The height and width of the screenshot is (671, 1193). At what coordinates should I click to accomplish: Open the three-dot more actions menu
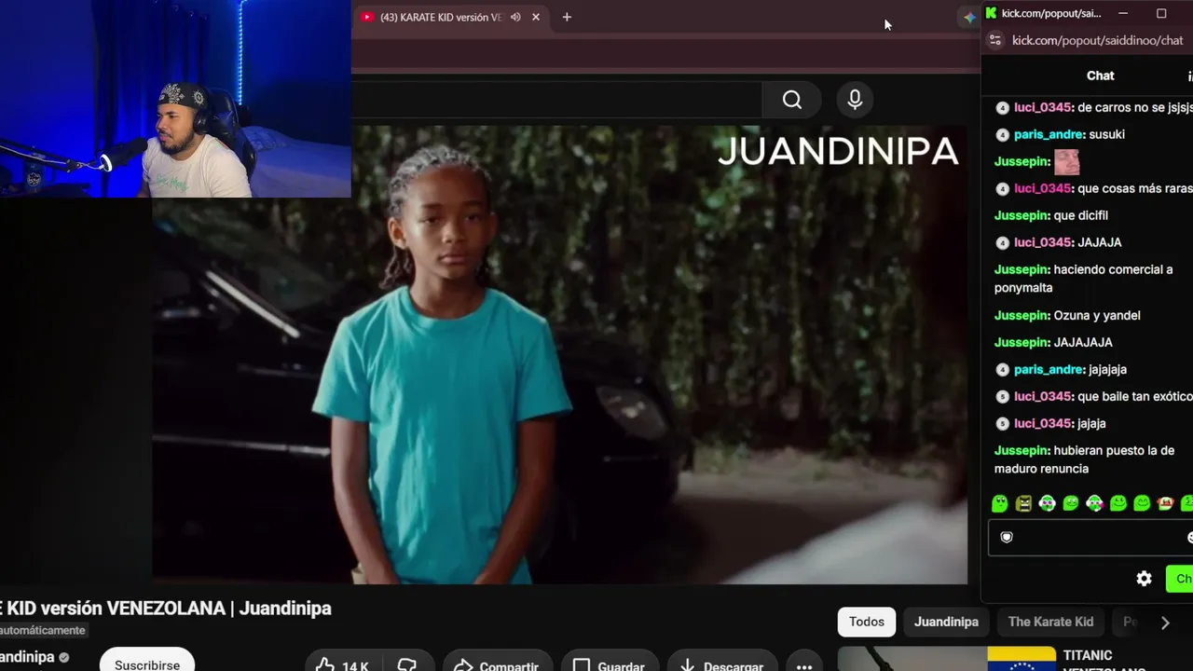(804, 665)
